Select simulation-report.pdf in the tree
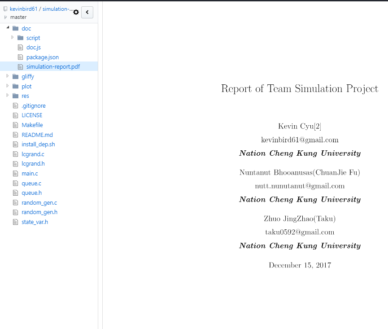 pos(53,66)
